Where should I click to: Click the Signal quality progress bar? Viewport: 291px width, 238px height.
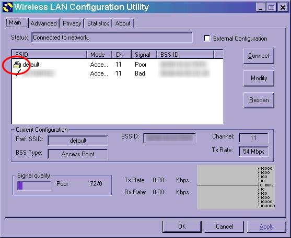coord(34,185)
